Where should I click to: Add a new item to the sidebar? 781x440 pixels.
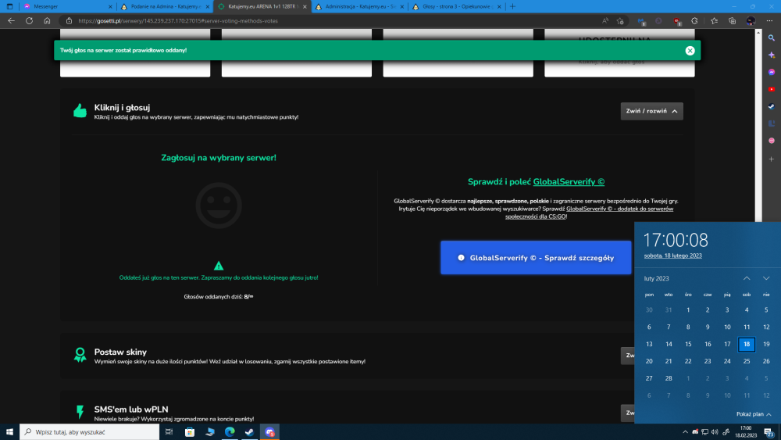(x=772, y=159)
